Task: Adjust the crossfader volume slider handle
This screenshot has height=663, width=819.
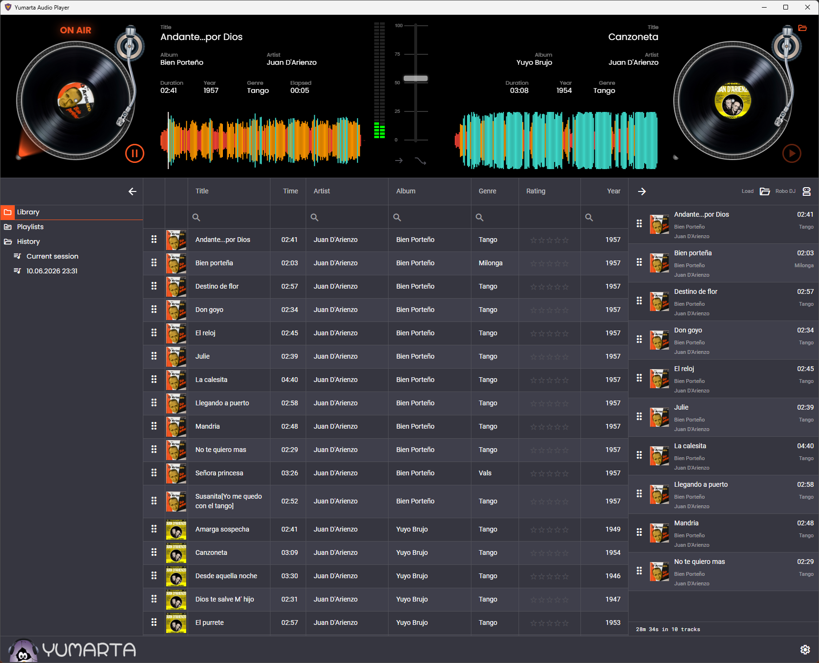Action: (416, 78)
